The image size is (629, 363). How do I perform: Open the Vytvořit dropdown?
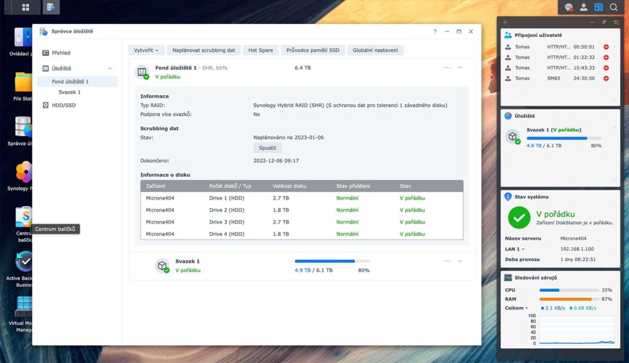pos(146,50)
